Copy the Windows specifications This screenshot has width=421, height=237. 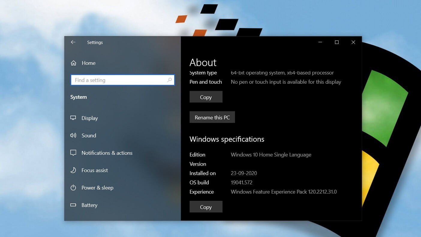[206, 207]
